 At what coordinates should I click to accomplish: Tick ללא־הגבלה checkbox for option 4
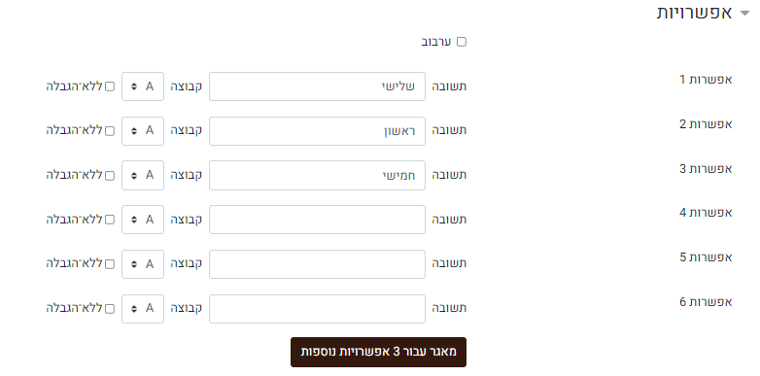[x=110, y=220]
